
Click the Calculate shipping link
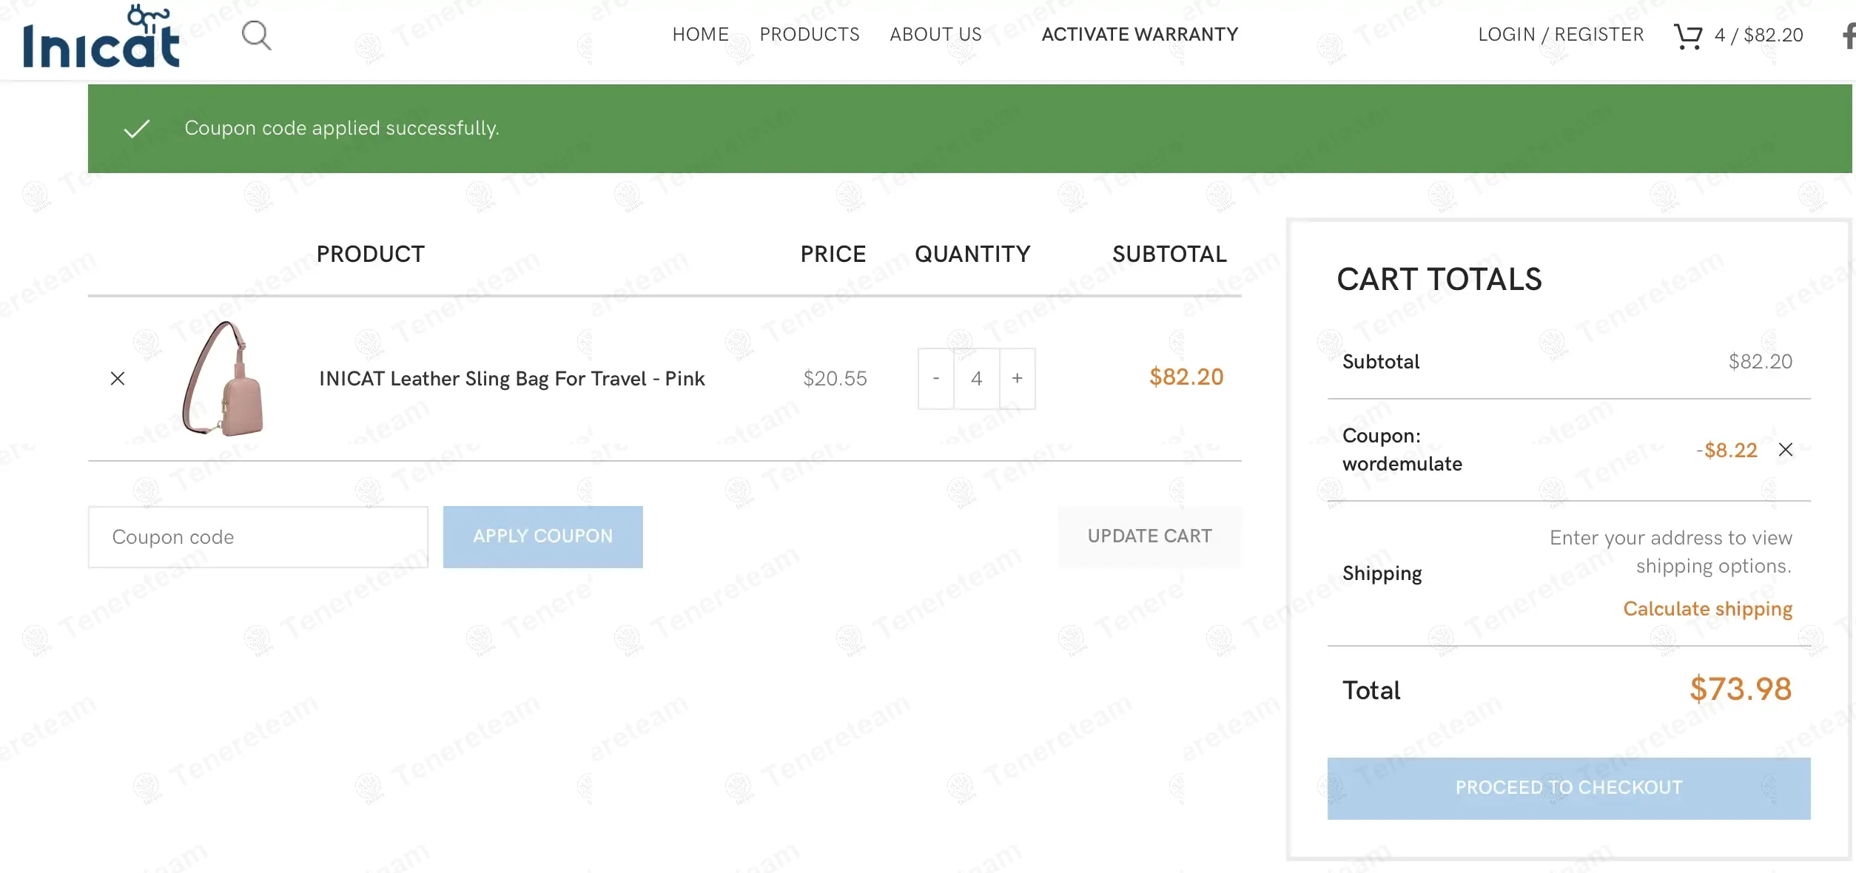[1708, 609]
